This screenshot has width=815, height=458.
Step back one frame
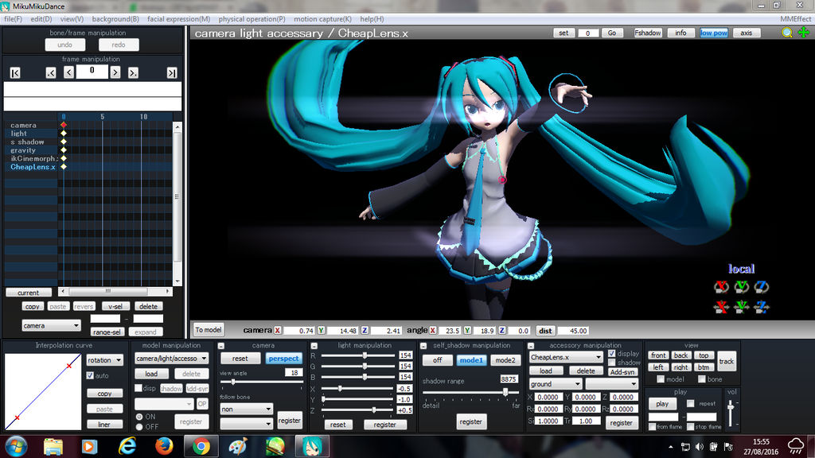[x=68, y=72]
